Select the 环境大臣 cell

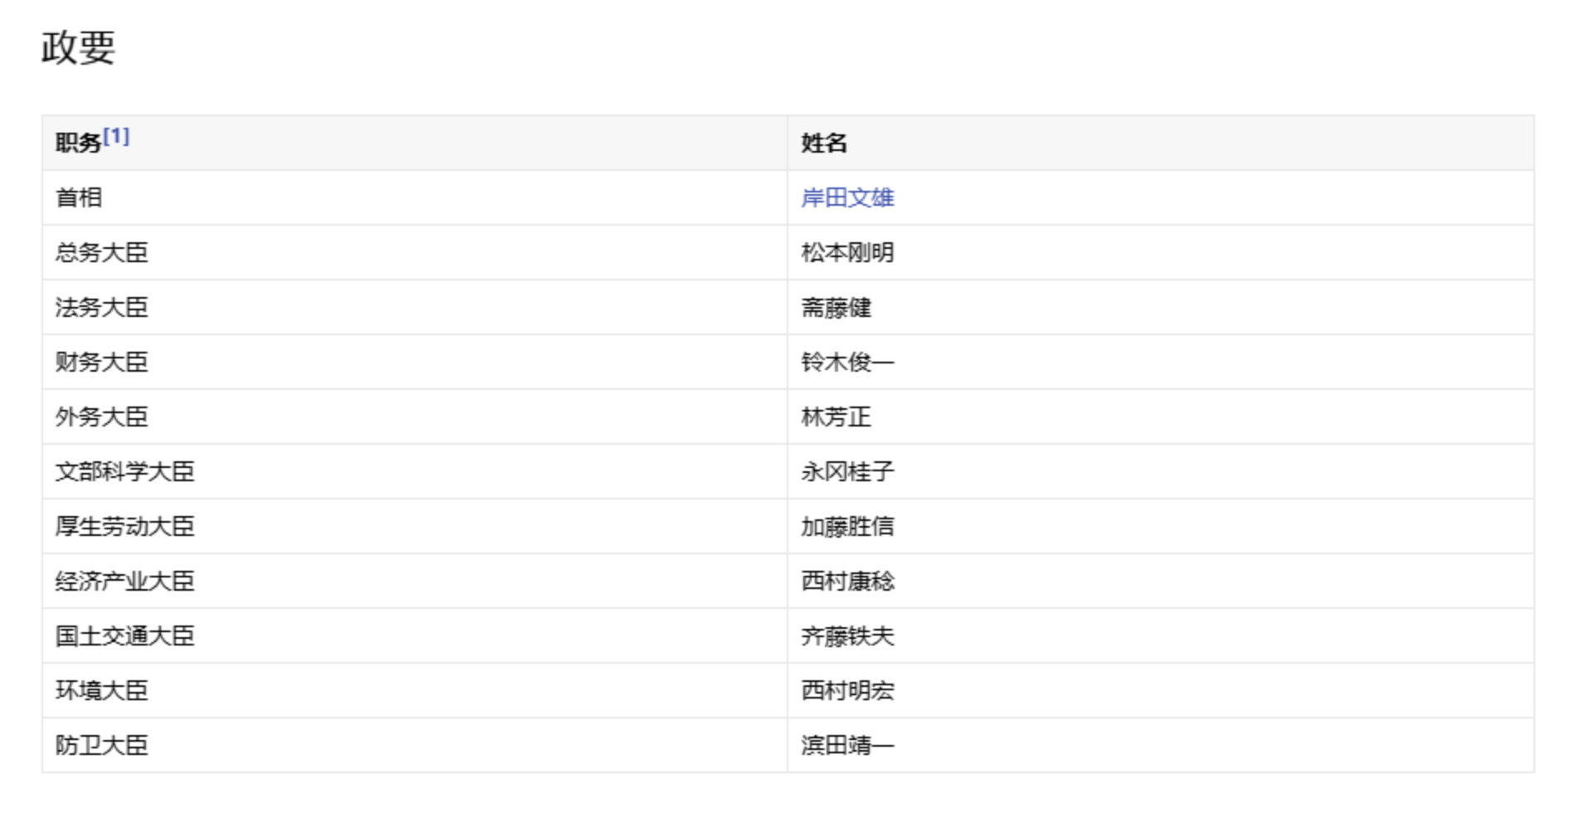click(415, 690)
